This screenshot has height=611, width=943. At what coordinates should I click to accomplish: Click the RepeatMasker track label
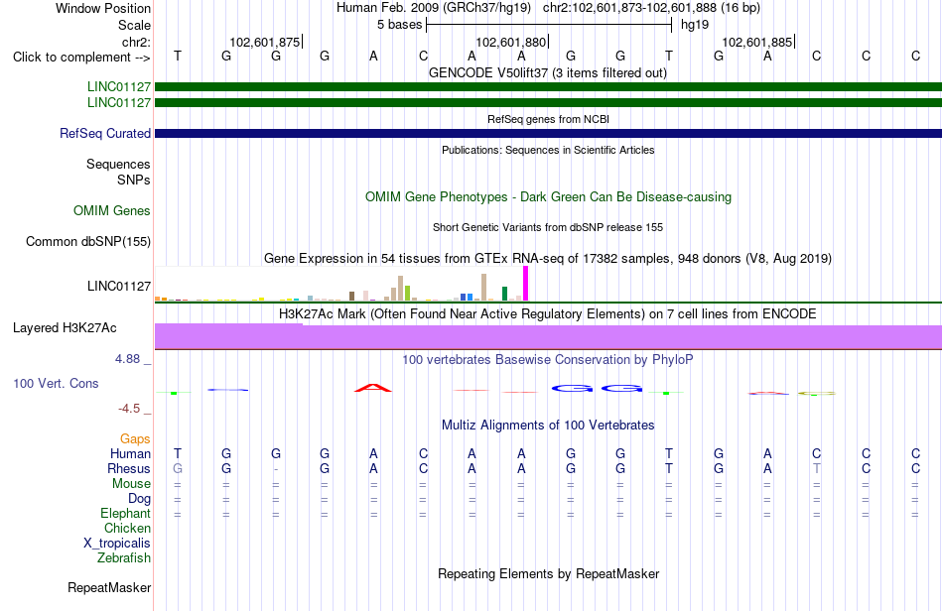coord(109,587)
